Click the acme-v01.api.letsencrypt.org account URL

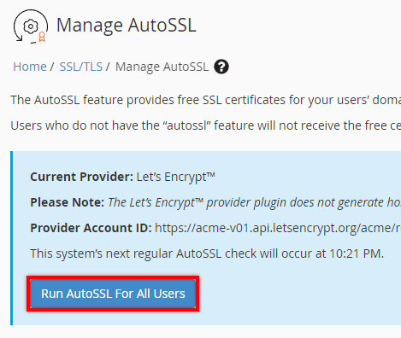pos(278,228)
